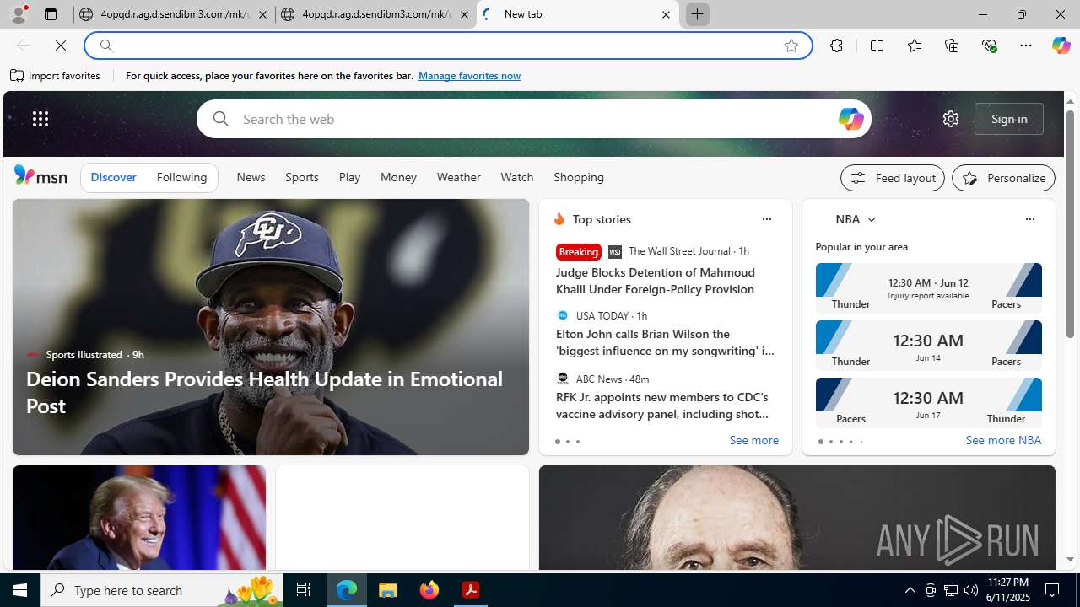The height and width of the screenshot is (607, 1080).
Task: Open the Split screen icon
Action: [x=877, y=46]
